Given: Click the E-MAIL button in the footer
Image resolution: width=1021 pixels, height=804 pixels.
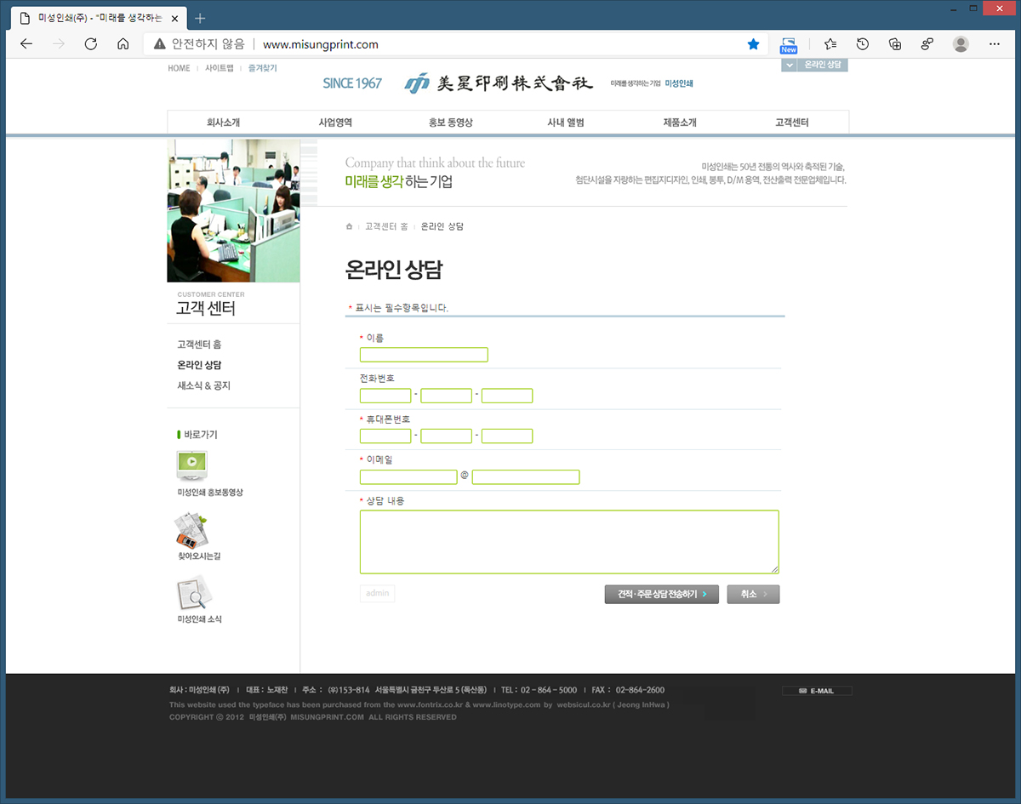Looking at the screenshot, I should 816,691.
